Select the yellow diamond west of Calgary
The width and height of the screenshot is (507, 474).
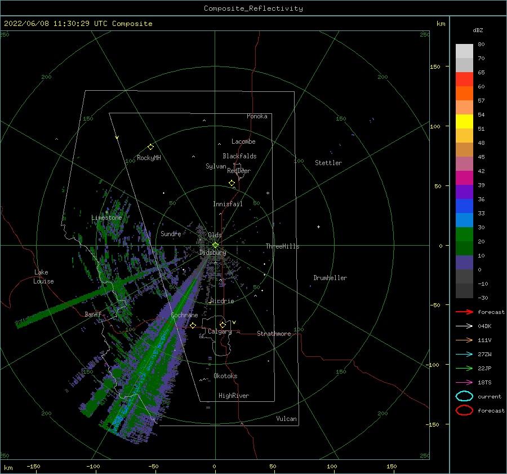[193, 326]
